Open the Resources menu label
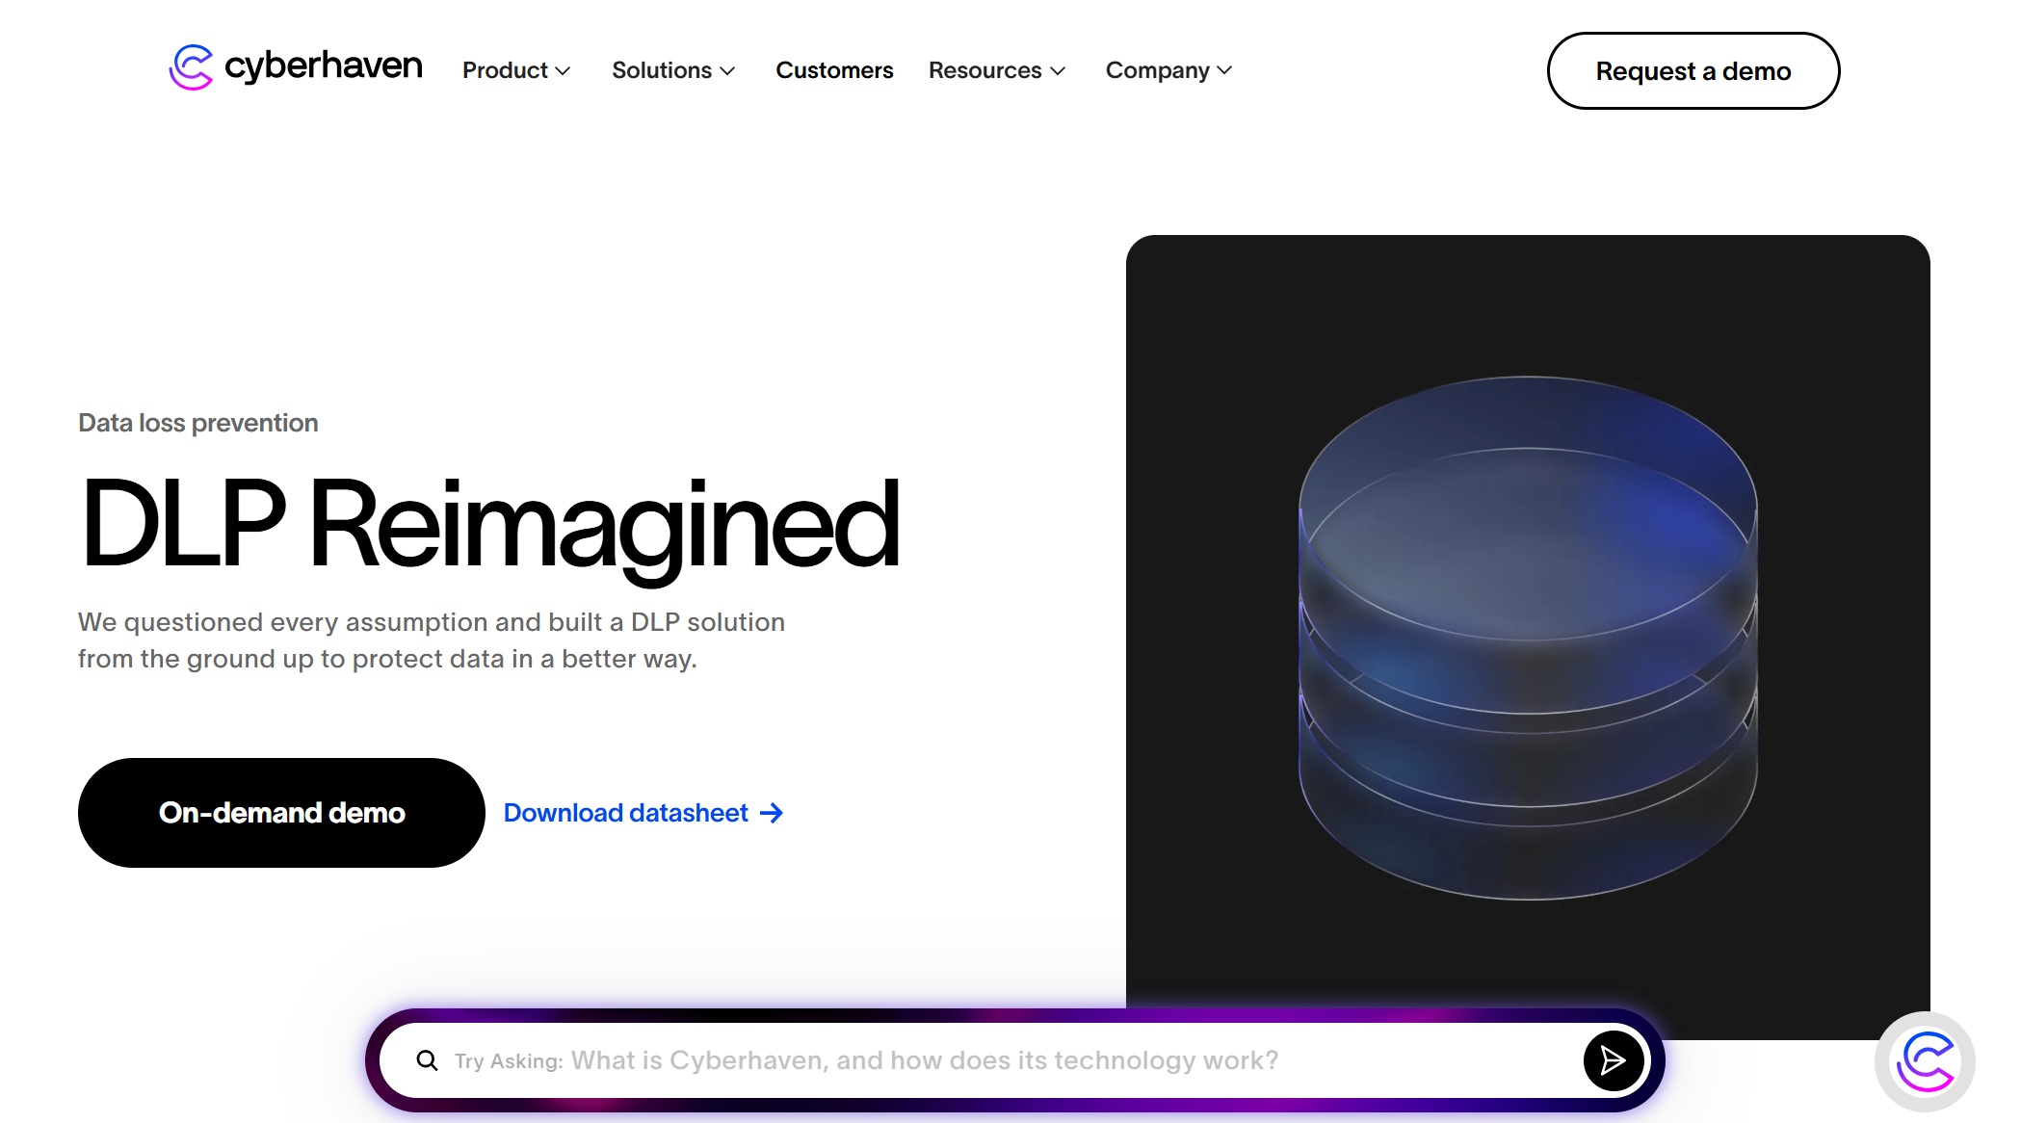Image resolution: width=2021 pixels, height=1123 pixels. tap(984, 70)
